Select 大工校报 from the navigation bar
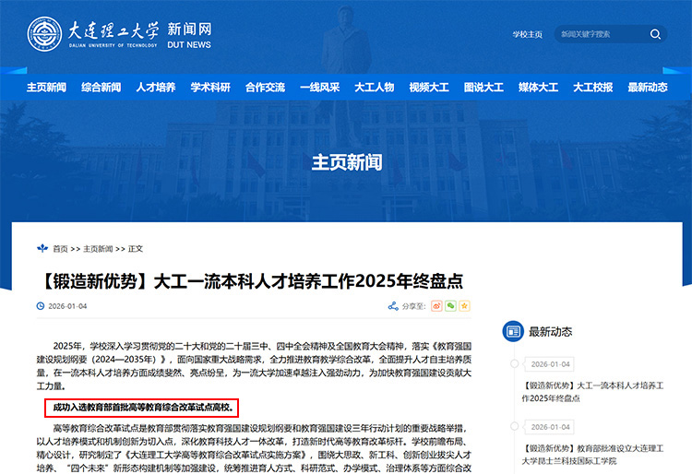 click(592, 88)
